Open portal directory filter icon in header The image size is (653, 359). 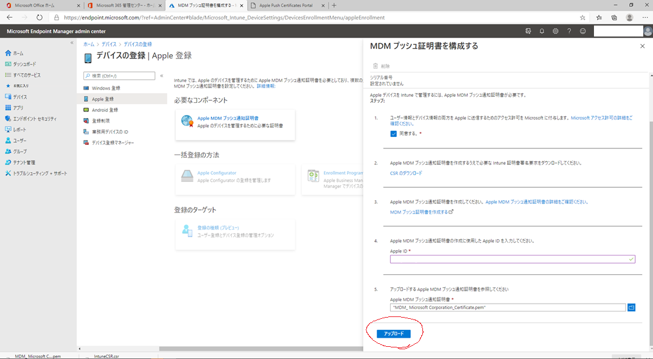click(528, 31)
